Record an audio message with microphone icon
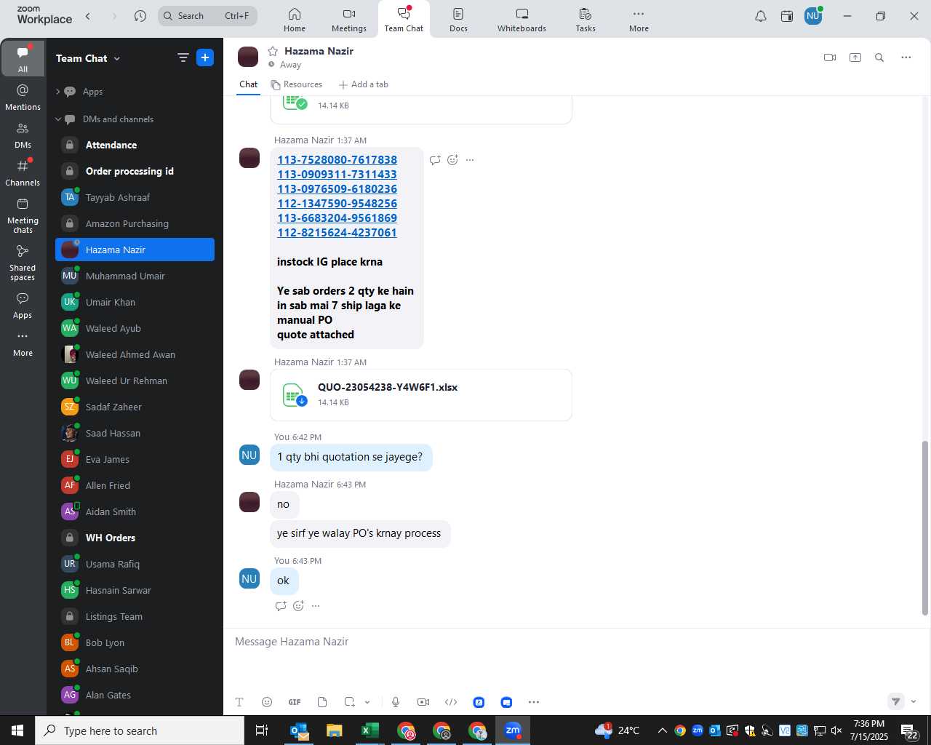Screen dimensions: 931x745 (x=396, y=702)
